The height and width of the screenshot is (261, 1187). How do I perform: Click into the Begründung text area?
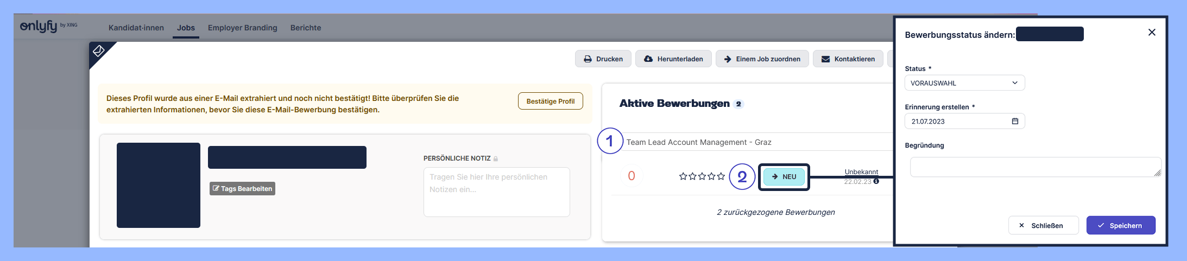(x=1034, y=167)
